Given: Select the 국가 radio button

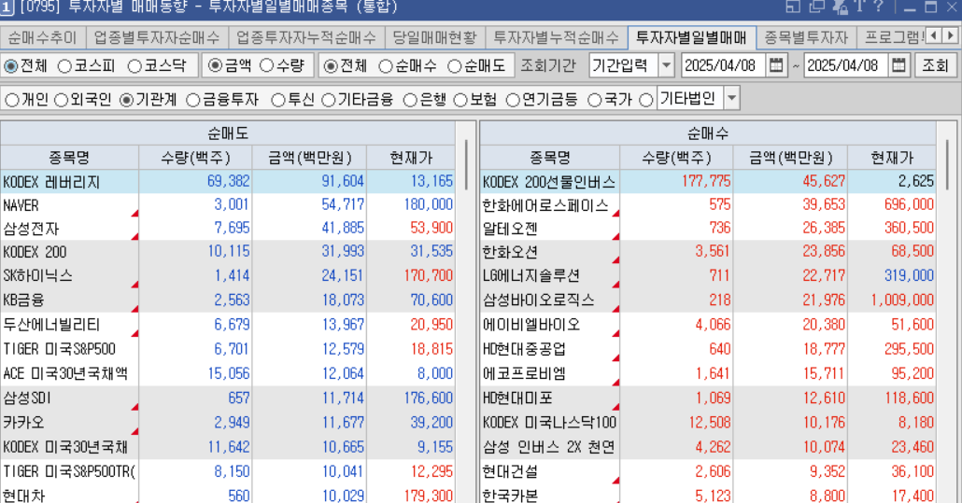Looking at the screenshot, I should tap(595, 101).
